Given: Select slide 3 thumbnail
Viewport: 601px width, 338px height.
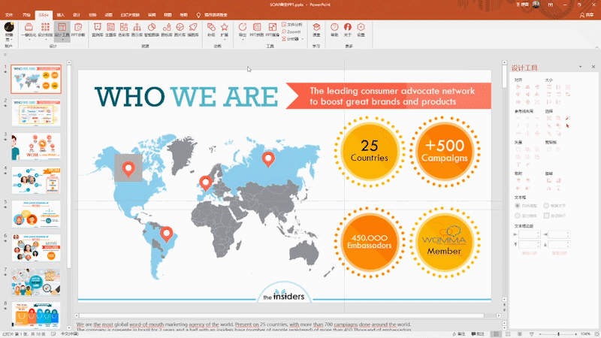Looking at the screenshot, I should click(x=36, y=146).
